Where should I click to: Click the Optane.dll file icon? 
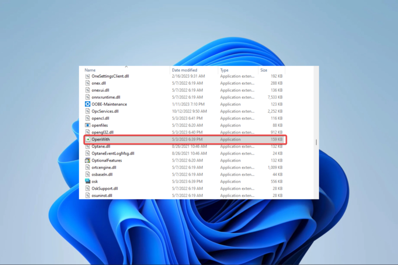pos(88,146)
